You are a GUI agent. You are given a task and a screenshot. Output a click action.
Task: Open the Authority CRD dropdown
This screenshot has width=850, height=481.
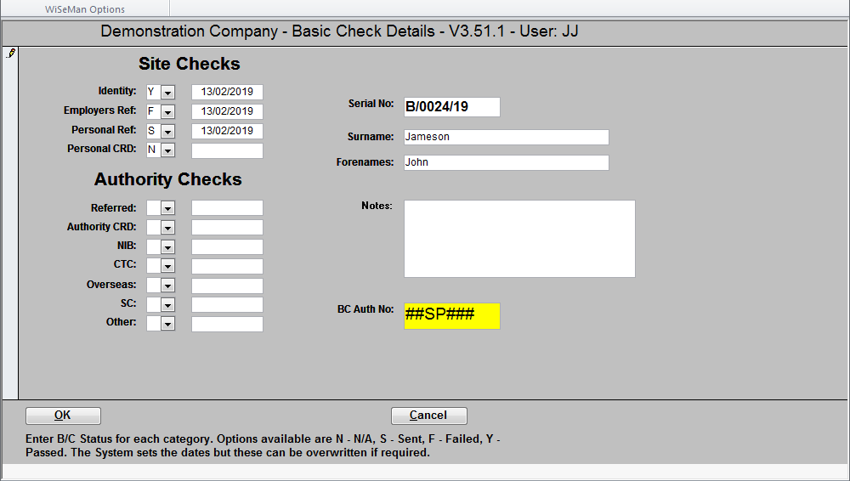(x=167, y=228)
